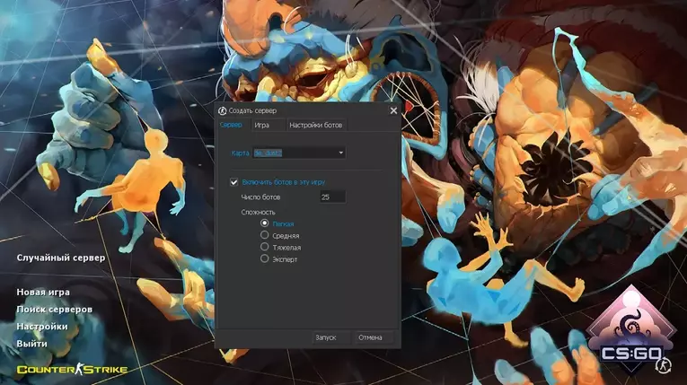Screen dimensions: 687x385
Task: Click Выйти to exit game
Action: [31, 344]
